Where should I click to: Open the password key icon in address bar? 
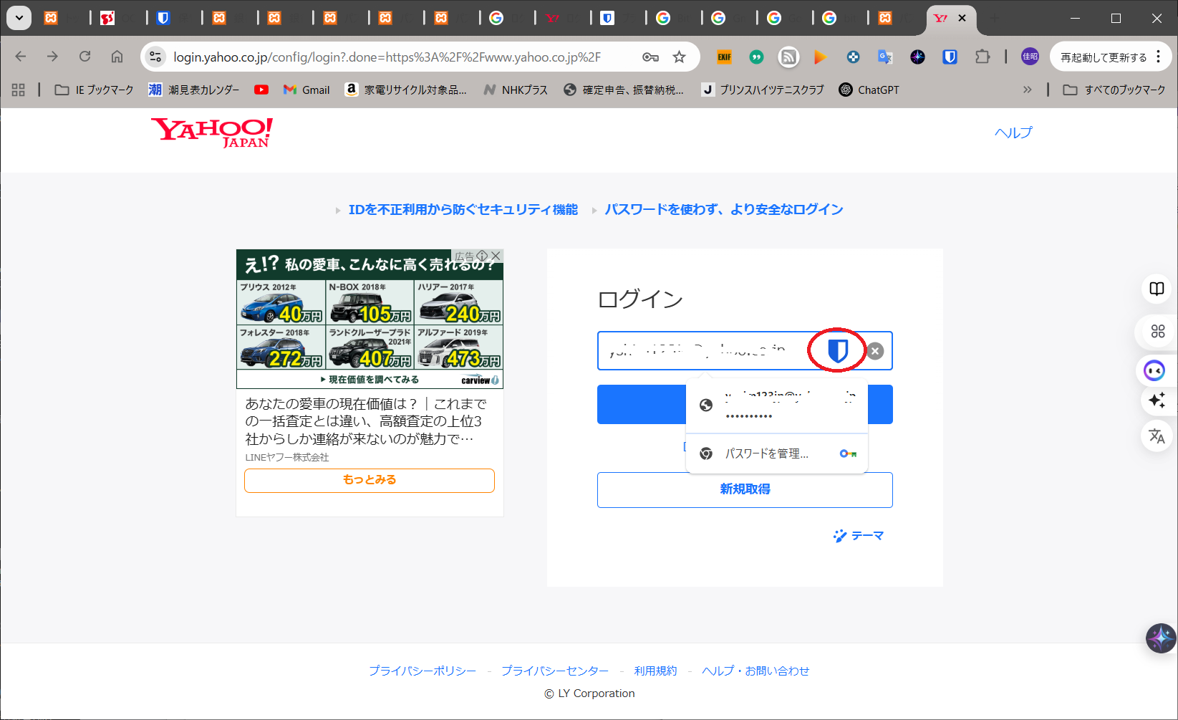[x=650, y=57]
